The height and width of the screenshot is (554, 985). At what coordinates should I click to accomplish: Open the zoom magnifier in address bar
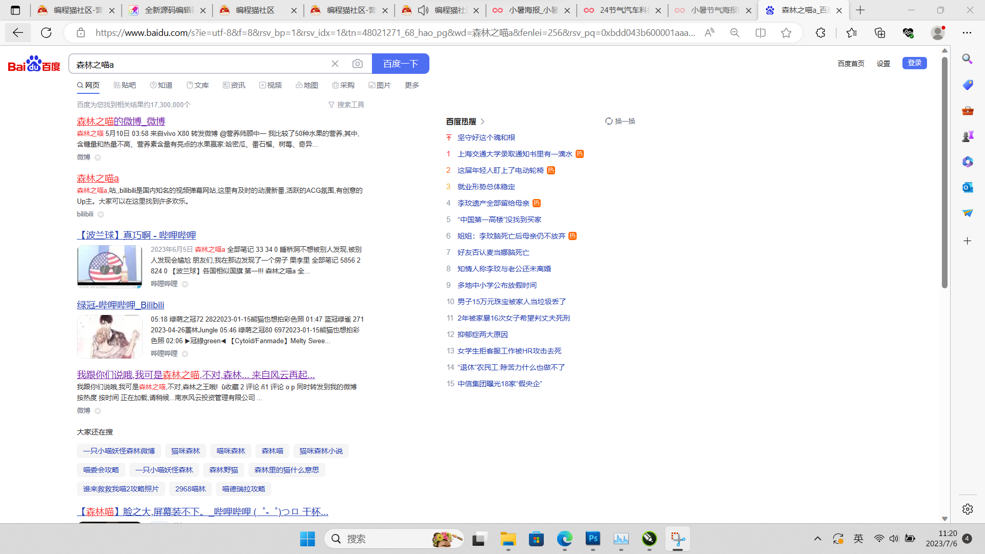coord(735,33)
